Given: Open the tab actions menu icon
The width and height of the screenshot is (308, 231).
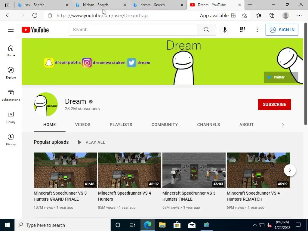Looking at the screenshot, I should point(7,5).
